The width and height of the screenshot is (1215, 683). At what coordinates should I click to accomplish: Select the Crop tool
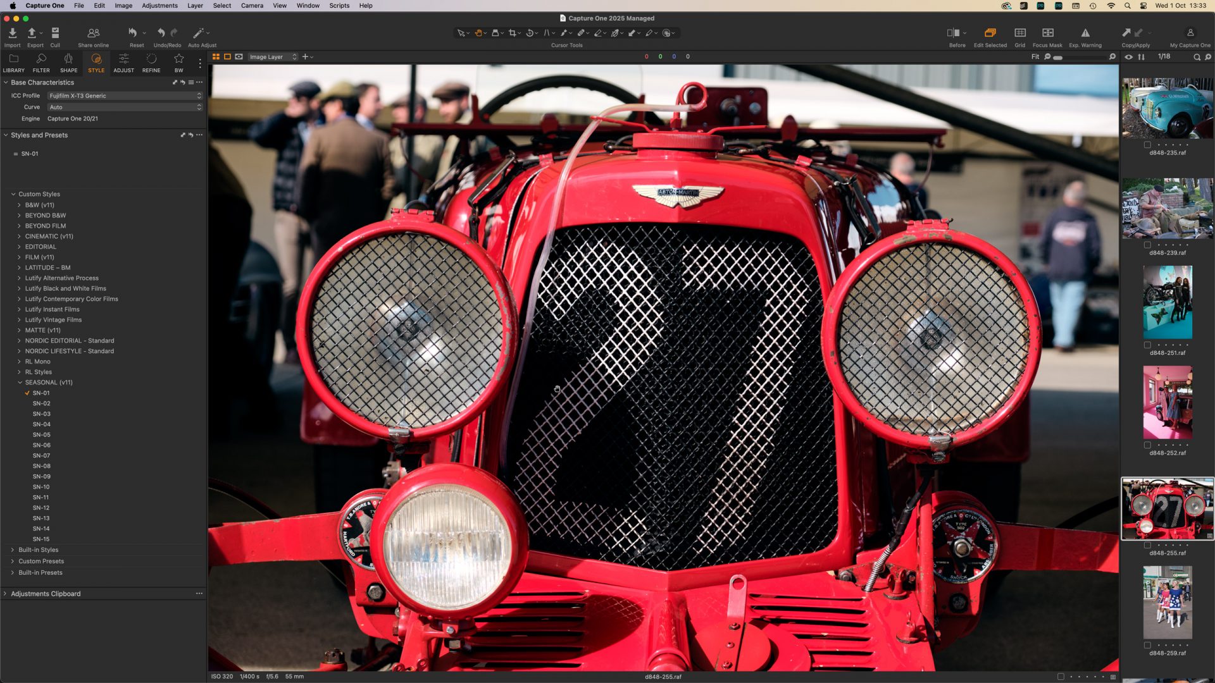(x=513, y=32)
